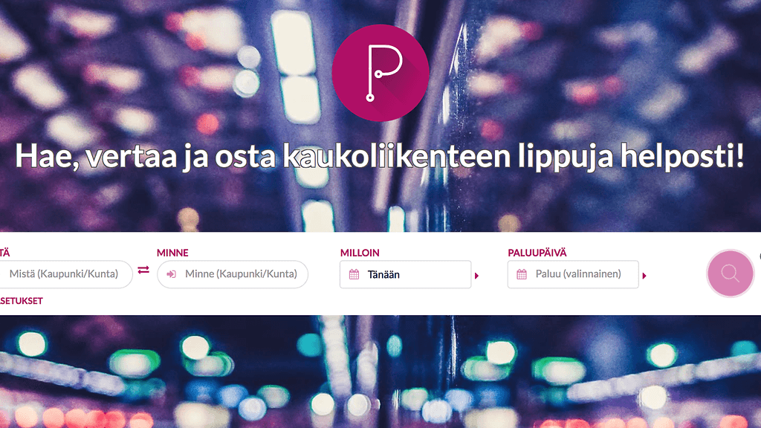Advance departure date with arrow next to Tänään

coord(476,276)
